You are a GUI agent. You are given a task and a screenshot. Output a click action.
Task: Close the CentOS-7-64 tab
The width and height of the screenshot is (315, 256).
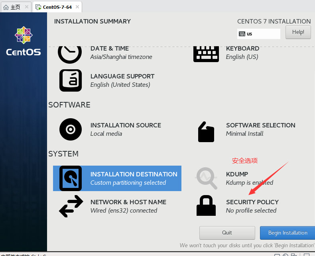(77, 7)
